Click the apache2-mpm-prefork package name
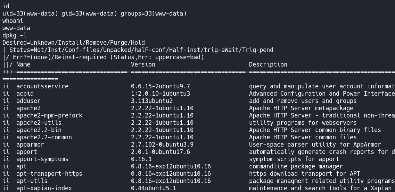This screenshot has height=192, width=395. pos(49,115)
